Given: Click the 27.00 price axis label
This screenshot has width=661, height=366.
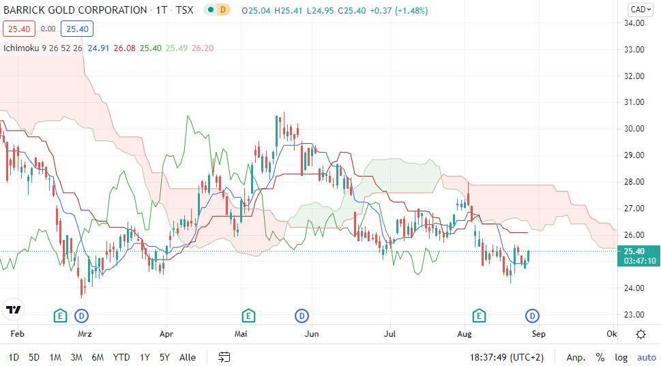Looking at the screenshot, I should click(x=634, y=209).
